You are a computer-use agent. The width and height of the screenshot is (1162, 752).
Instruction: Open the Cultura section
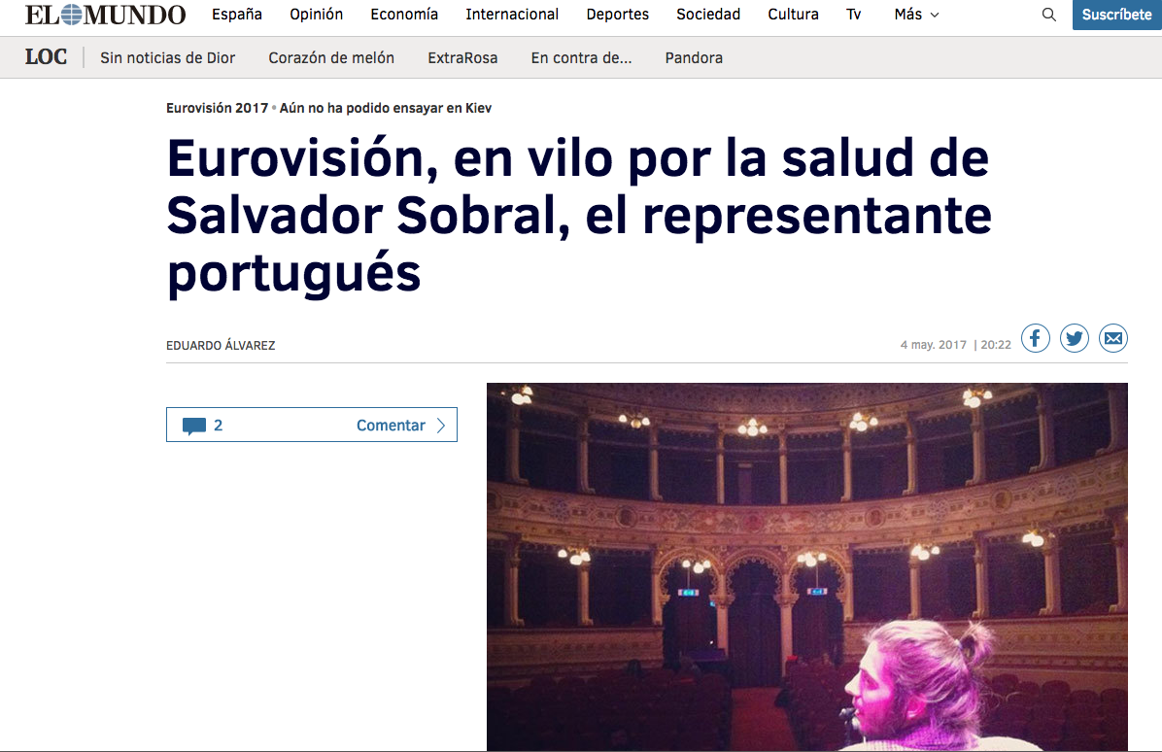(793, 14)
